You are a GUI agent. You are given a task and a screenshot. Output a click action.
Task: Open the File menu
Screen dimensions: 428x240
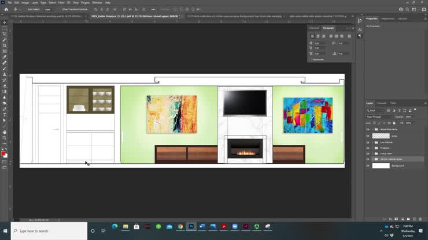[x=10, y=3]
